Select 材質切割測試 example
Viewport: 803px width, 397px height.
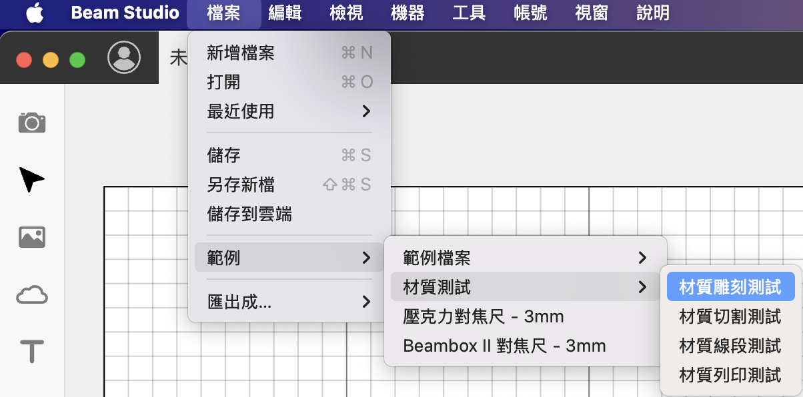coord(730,316)
